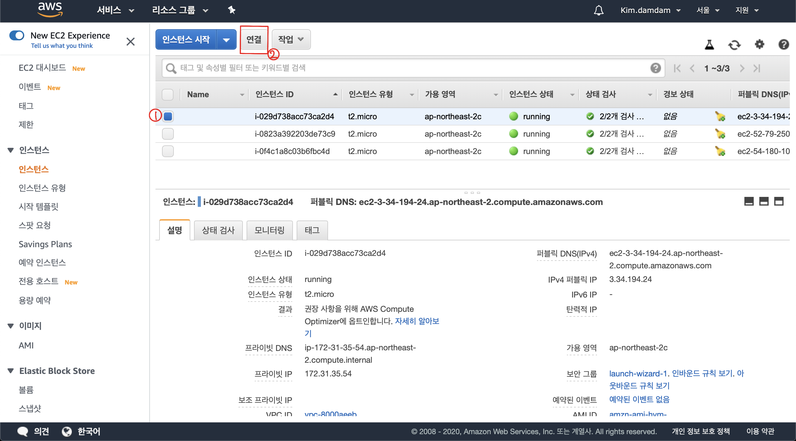The width and height of the screenshot is (796, 441).
Task: Open the settings gear icon
Action: tap(759, 44)
